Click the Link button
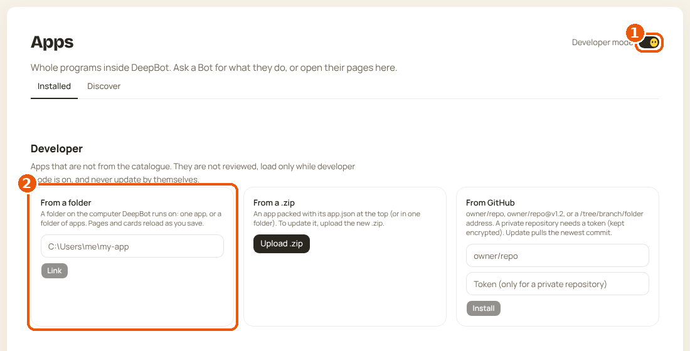This screenshot has width=690, height=351. click(55, 271)
